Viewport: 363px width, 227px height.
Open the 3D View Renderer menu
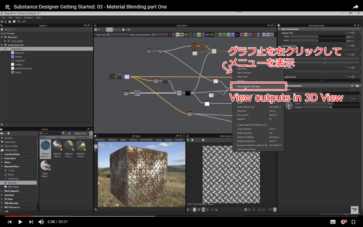[x=179, y=140]
